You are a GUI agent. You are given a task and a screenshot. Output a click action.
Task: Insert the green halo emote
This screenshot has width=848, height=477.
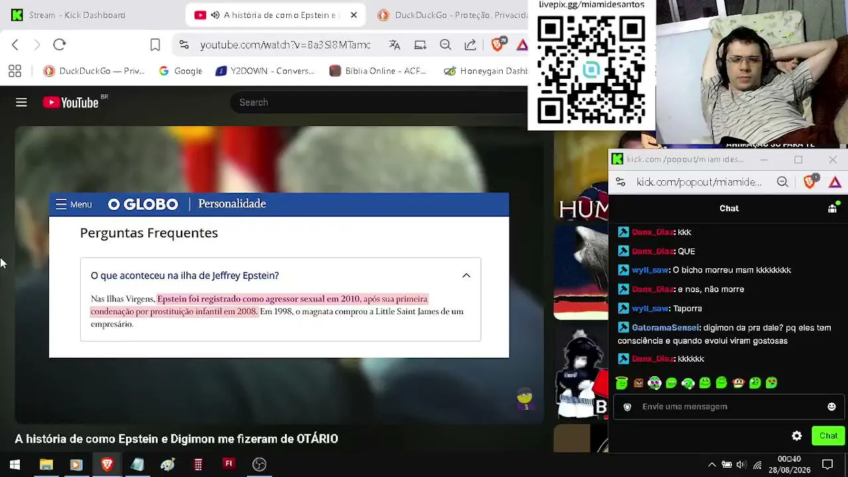point(621,383)
